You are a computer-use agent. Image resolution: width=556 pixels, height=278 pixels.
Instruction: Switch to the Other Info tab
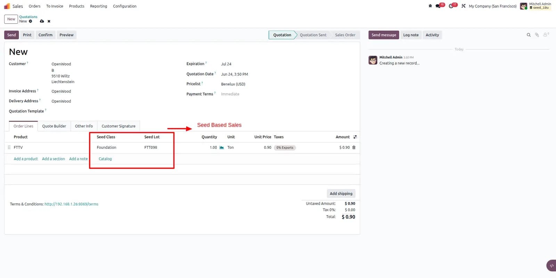click(84, 126)
